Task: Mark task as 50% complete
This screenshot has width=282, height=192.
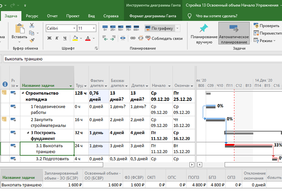Action: (x=121, y=28)
